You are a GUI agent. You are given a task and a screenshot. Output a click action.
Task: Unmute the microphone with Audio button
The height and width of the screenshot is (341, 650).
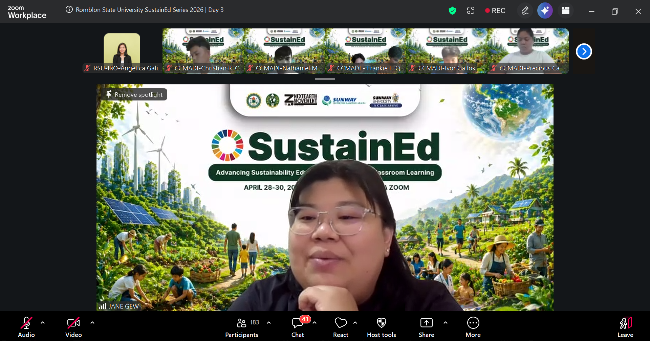pyautogui.click(x=26, y=327)
